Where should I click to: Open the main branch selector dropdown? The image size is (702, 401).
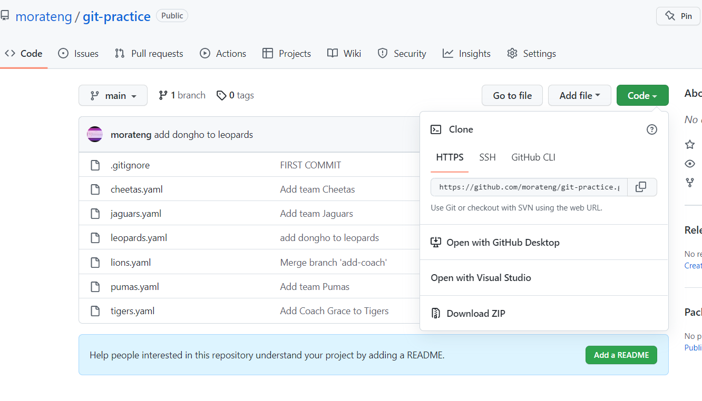click(x=113, y=95)
